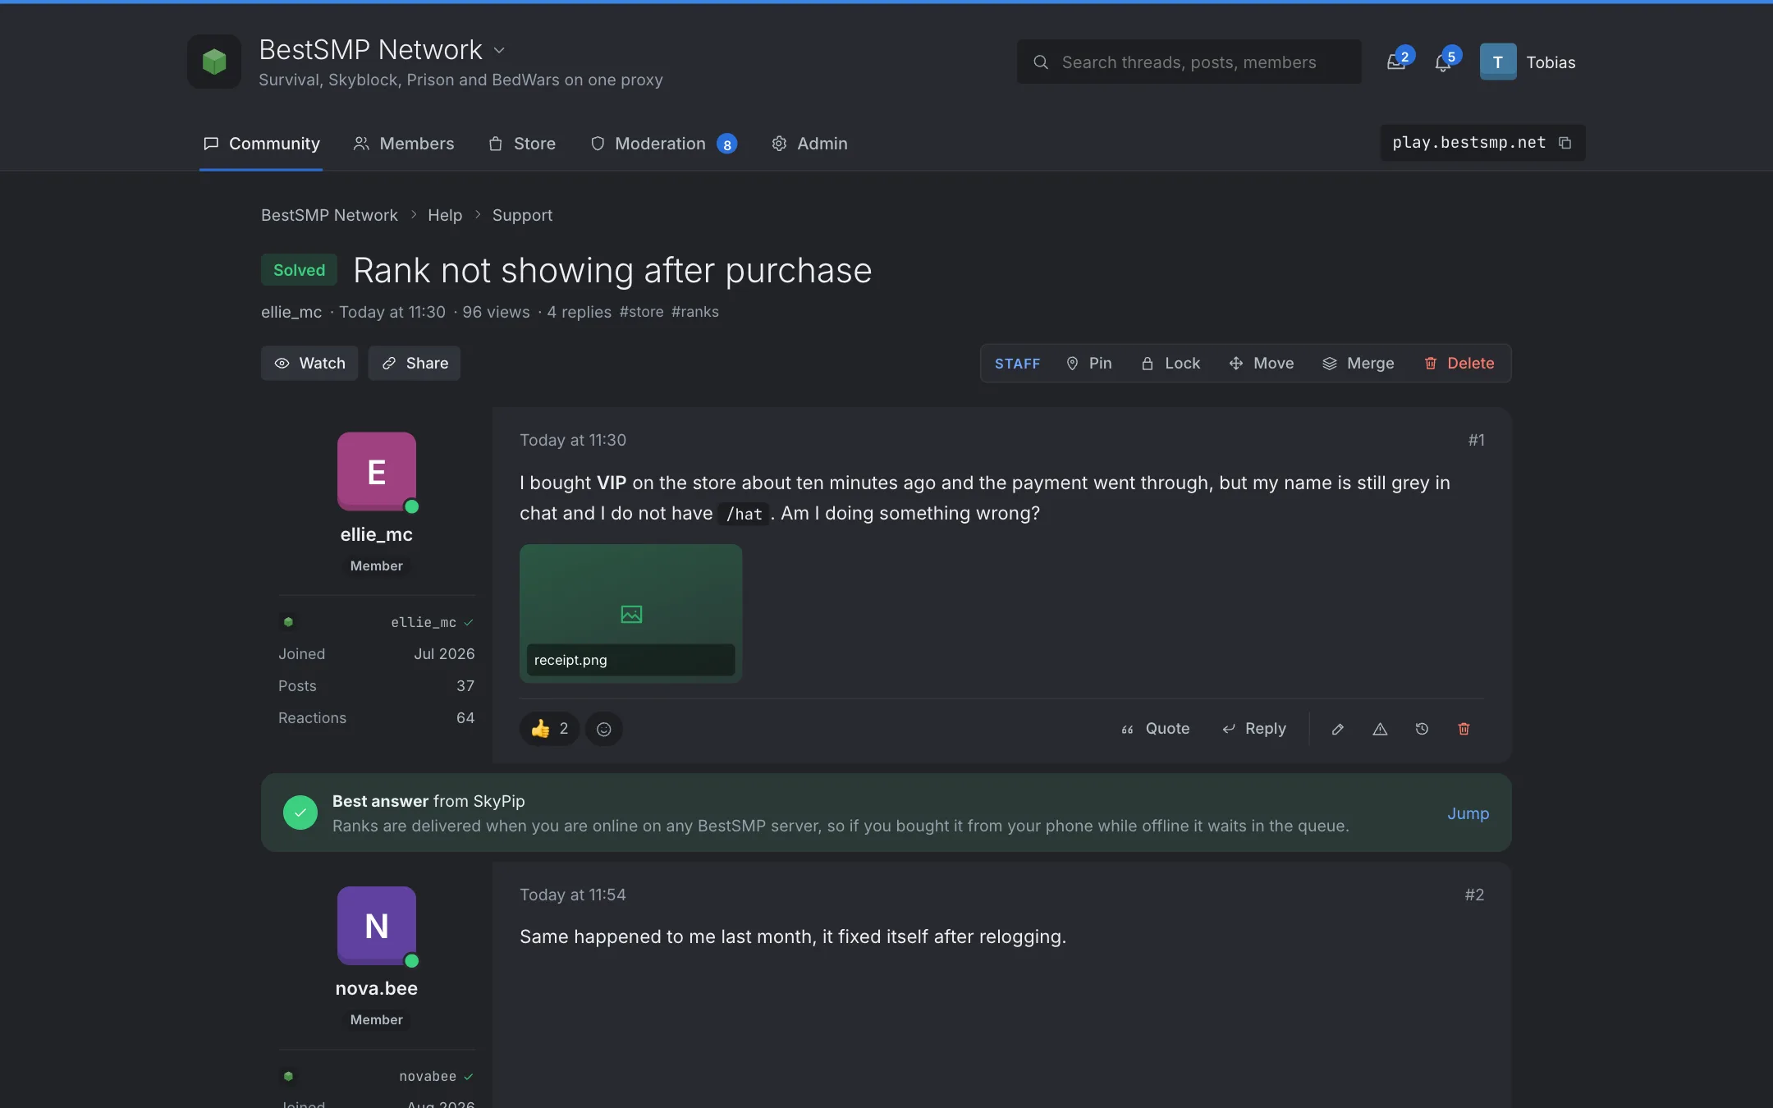View post #1 edit history icon

pyautogui.click(x=1422, y=729)
